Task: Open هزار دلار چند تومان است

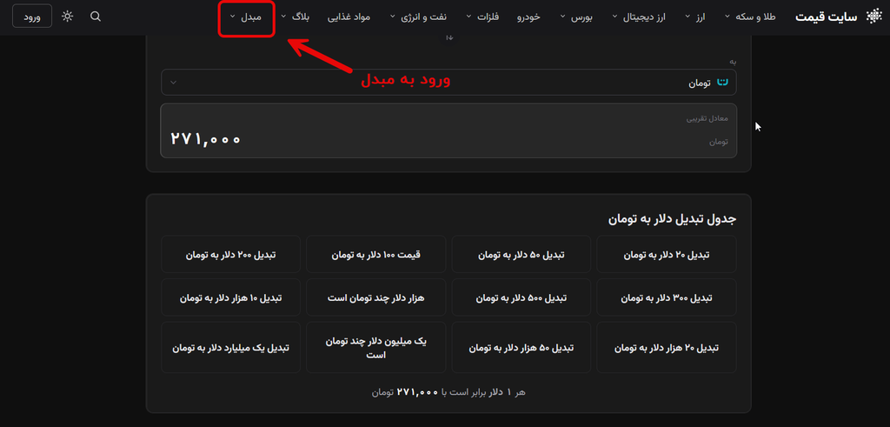Action: pos(375,297)
